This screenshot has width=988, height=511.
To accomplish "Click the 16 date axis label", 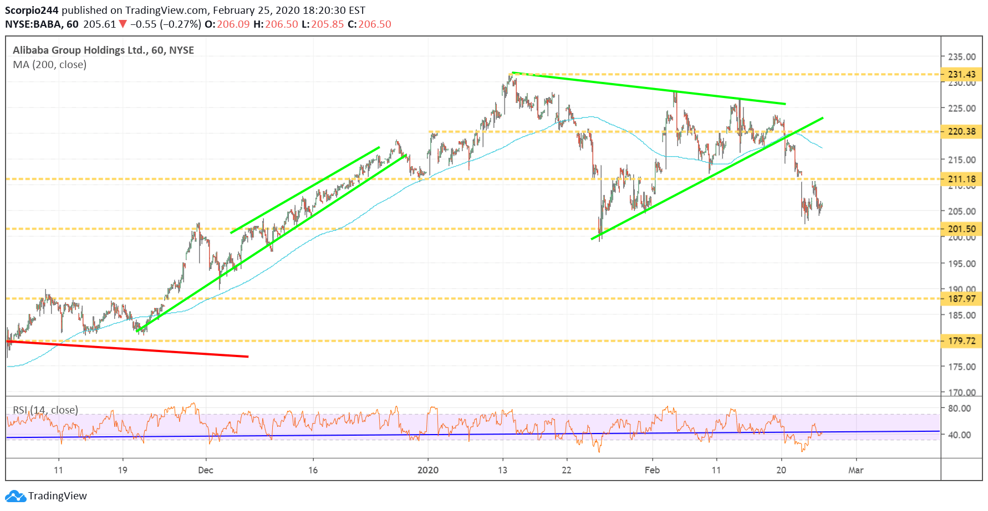I will pyautogui.click(x=313, y=470).
